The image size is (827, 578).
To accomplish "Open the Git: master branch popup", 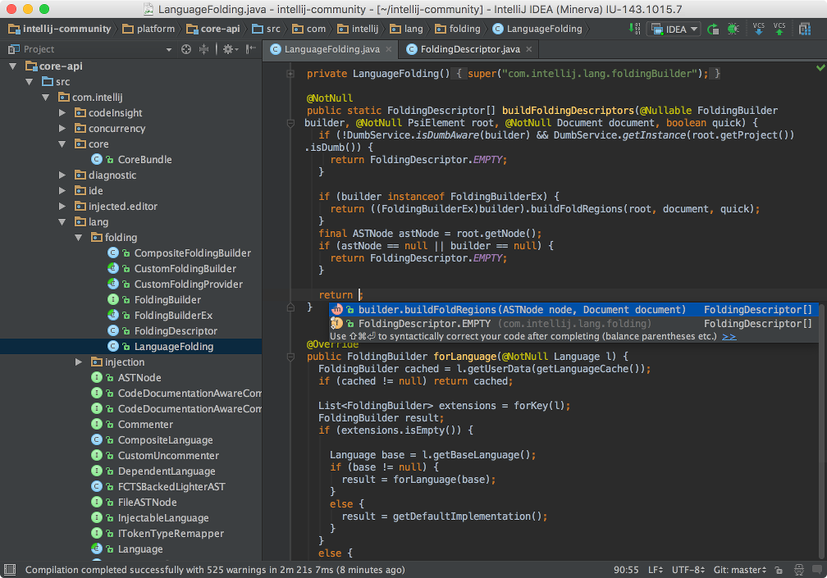I will 739,568.
